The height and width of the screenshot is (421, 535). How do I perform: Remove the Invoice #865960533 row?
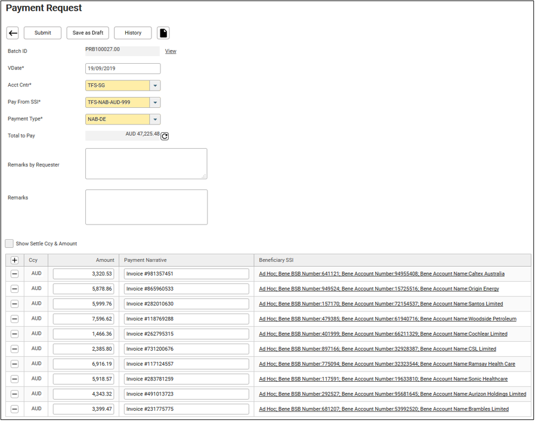(15, 289)
